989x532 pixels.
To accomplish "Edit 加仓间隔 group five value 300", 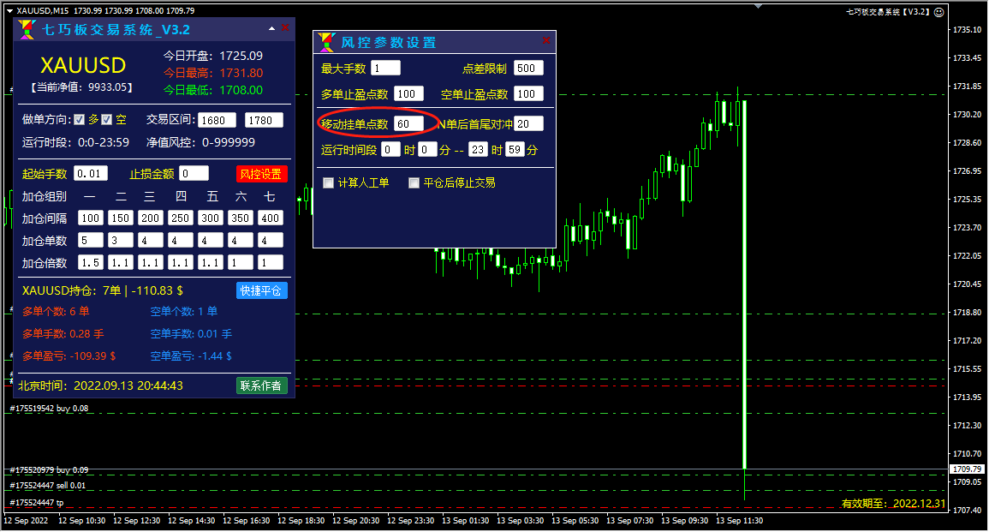I will pyautogui.click(x=211, y=218).
